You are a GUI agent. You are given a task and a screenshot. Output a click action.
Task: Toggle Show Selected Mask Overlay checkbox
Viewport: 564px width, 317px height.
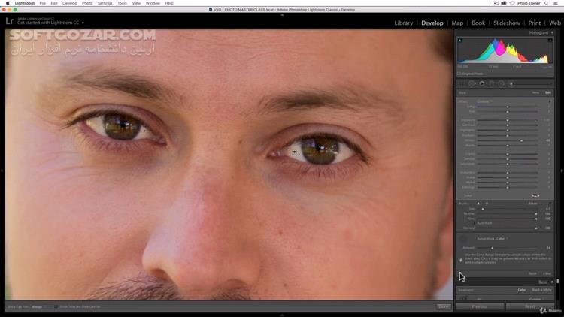tap(56, 307)
